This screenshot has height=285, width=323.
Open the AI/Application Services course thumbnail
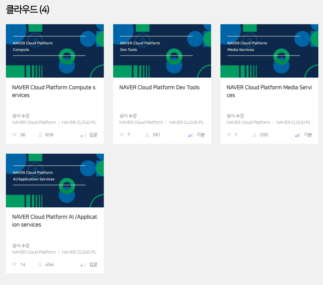pos(55,180)
